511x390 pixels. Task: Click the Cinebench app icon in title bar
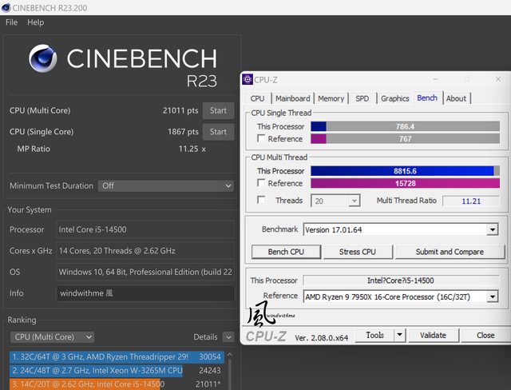pos(8,7)
